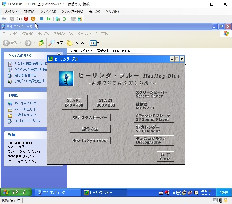This screenshot has width=232, height=204.
Task: Click the language bar keyboard icon
Action: pyautogui.click(x=161, y=193)
